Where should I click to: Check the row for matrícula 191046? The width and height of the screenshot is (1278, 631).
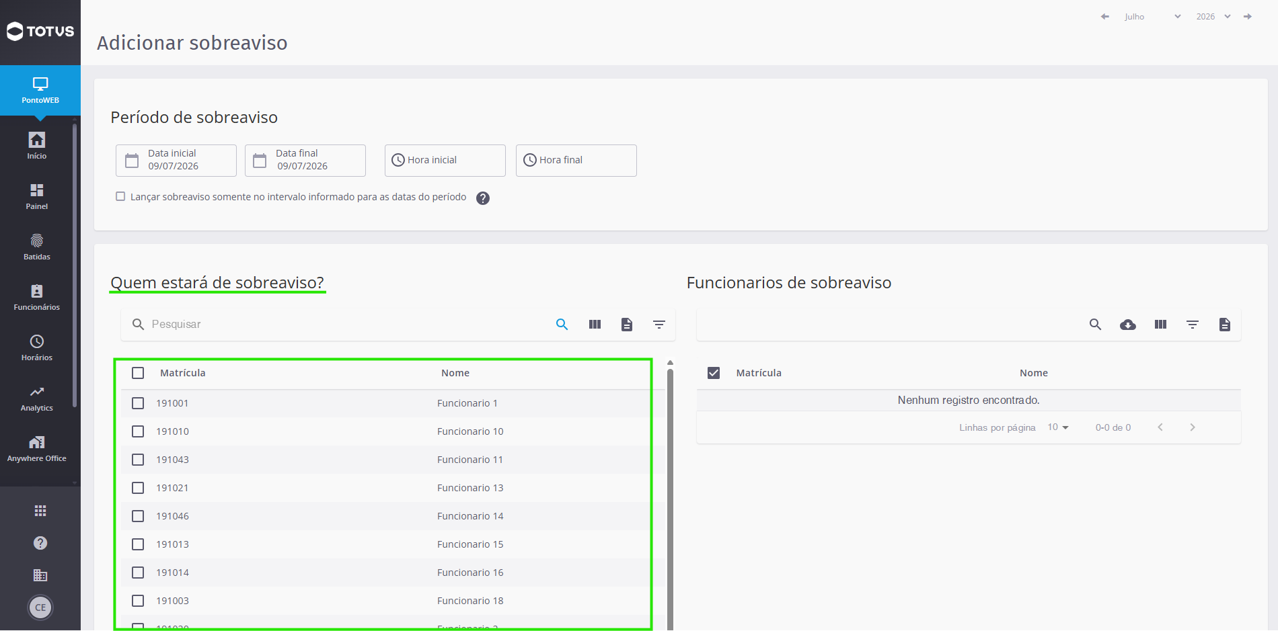[138, 516]
